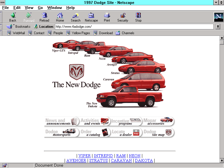Click the Reload toolbar icon
The height and width of the screenshot is (168, 224).
[x=44, y=17]
